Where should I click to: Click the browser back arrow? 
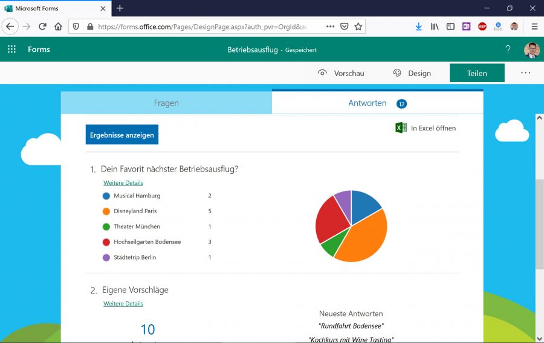10,27
